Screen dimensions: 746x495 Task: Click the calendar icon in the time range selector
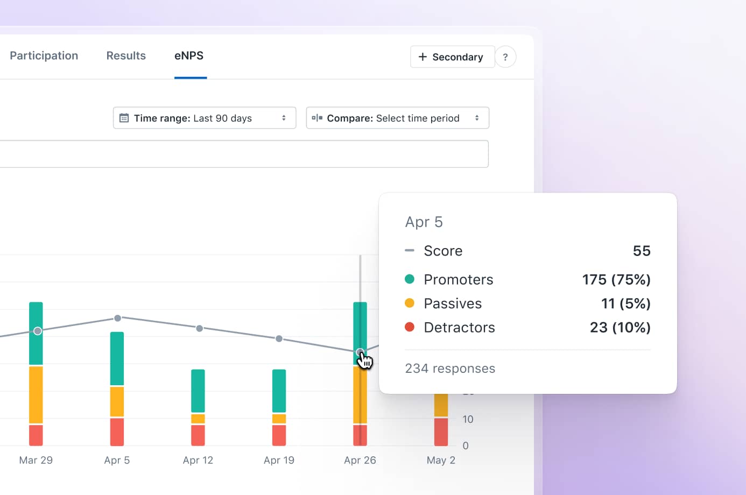pyautogui.click(x=124, y=118)
